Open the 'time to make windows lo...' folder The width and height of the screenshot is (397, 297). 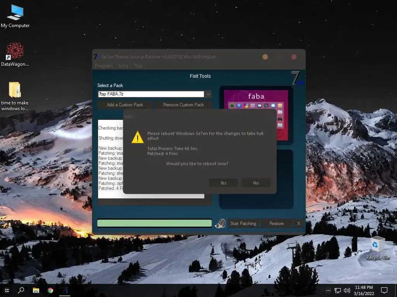15,96
